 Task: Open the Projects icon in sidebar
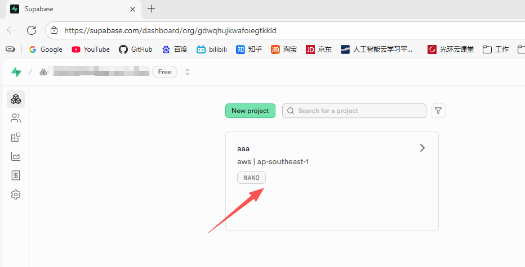click(x=16, y=99)
